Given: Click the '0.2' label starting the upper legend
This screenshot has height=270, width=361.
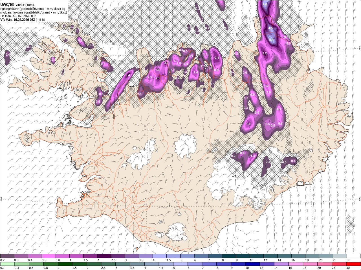Looking at the screenshot, I should coord(2,260).
